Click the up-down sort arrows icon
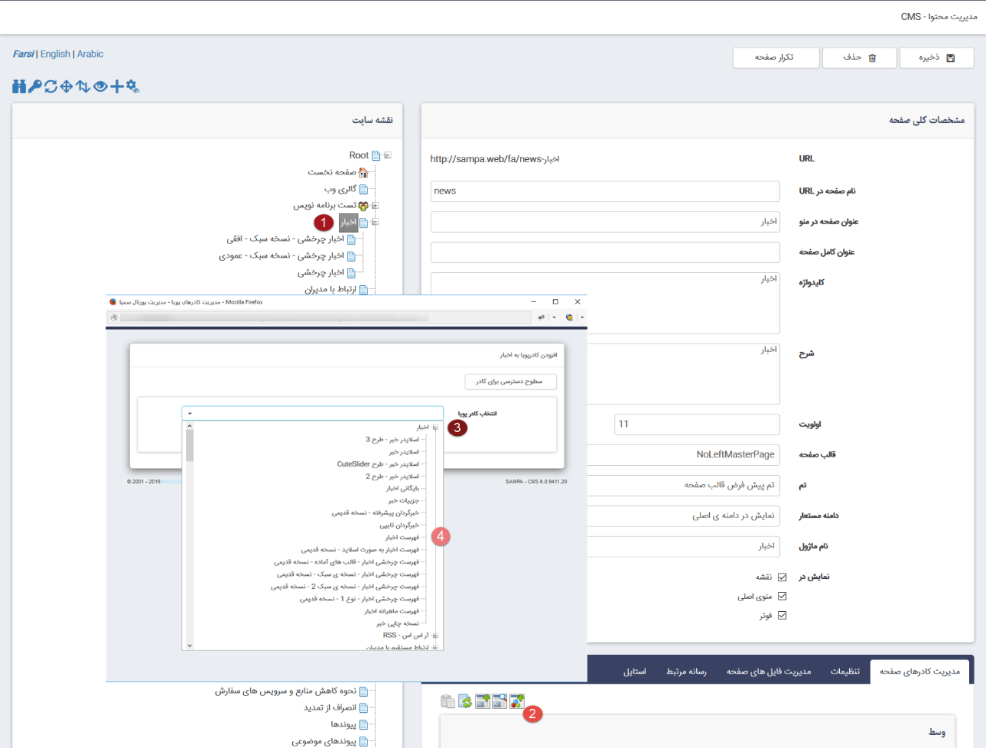The width and height of the screenshot is (986, 748). (x=83, y=86)
